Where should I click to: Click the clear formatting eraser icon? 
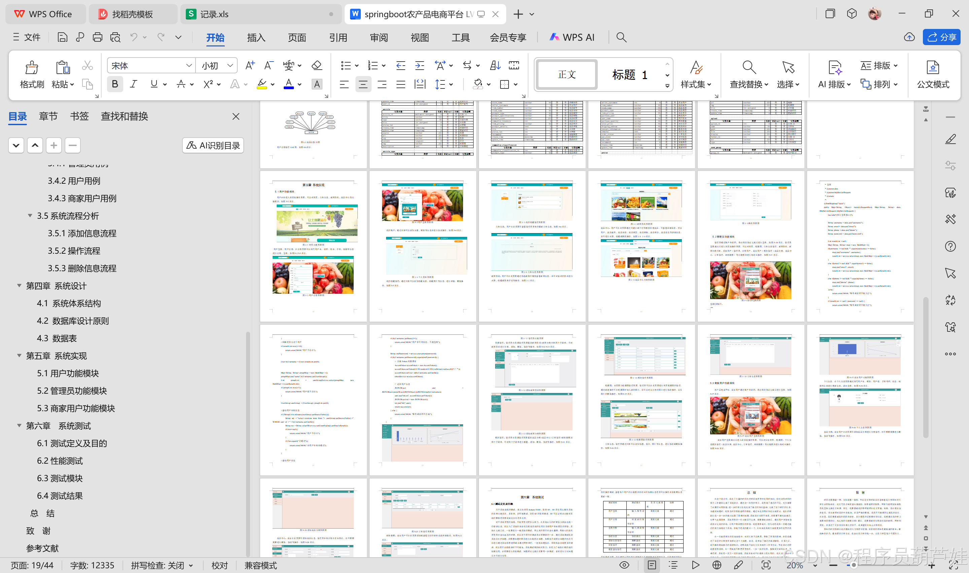(317, 65)
